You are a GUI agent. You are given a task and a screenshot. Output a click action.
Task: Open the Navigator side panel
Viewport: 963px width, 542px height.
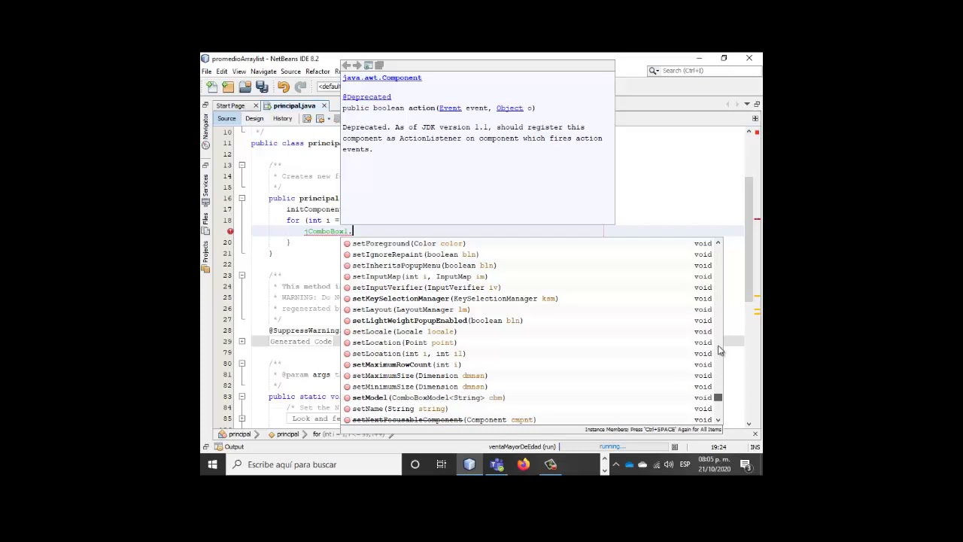coord(205,131)
